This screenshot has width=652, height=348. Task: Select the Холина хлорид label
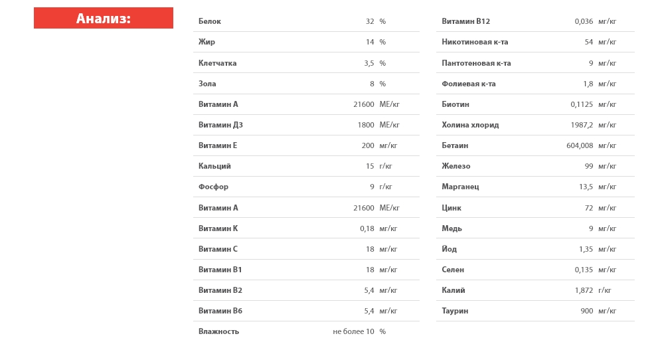[470, 125]
